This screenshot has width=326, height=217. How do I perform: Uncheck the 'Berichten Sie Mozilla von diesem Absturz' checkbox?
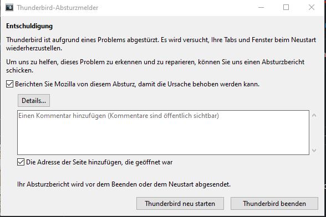[x=10, y=84]
